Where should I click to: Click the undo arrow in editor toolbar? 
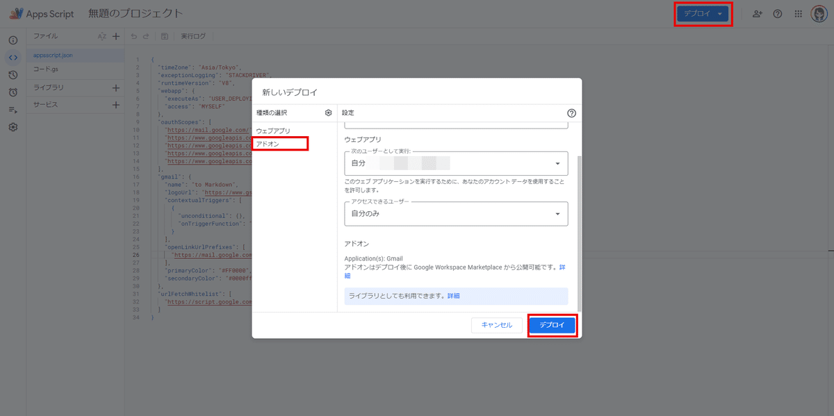133,36
